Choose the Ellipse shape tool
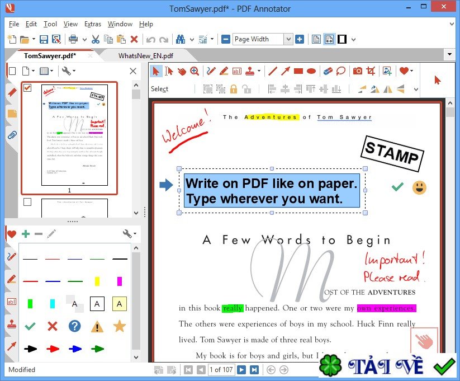Screen dimensions: 460x381 point(311,71)
